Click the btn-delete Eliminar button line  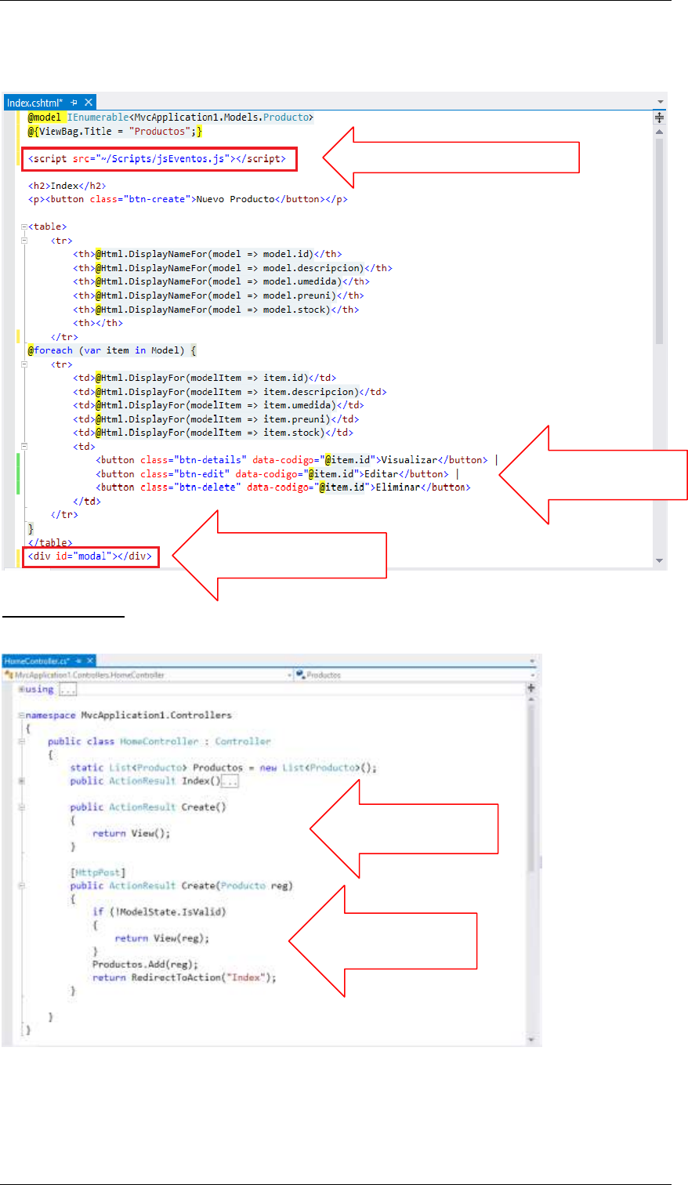[x=283, y=487]
